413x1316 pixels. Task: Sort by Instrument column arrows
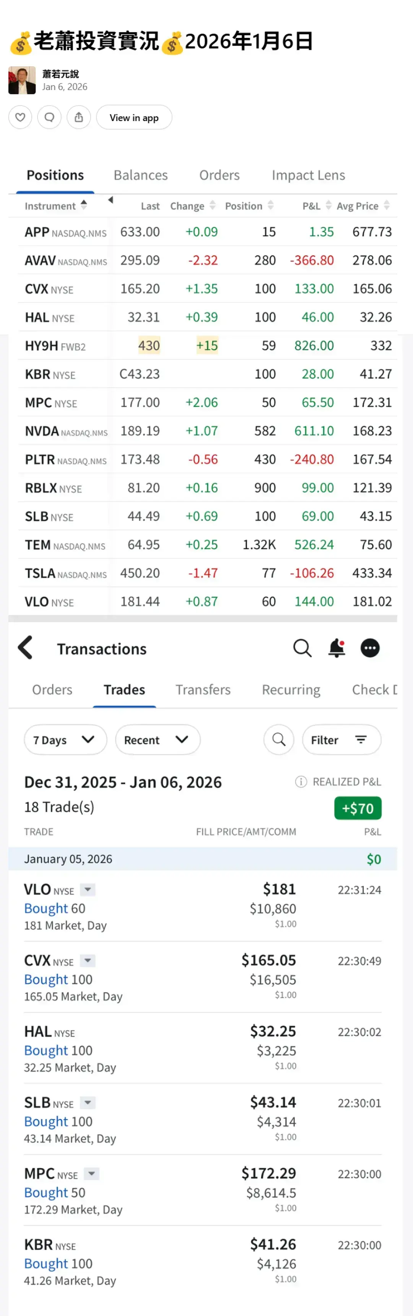84,205
